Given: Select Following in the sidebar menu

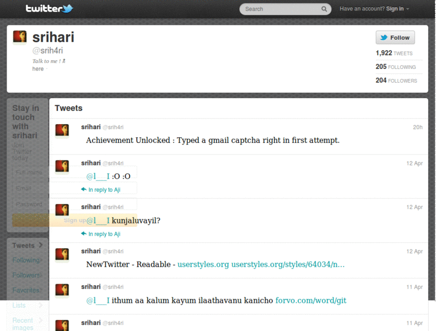Looking at the screenshot, I should pyautogui.click(x=26, y=260).
